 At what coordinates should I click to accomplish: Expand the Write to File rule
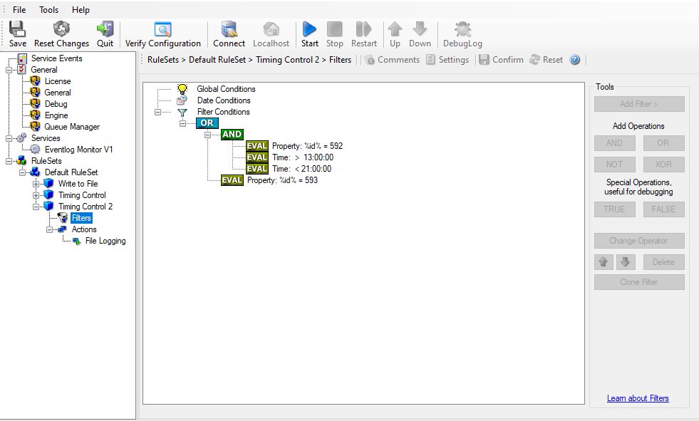[x=36, y=184]
